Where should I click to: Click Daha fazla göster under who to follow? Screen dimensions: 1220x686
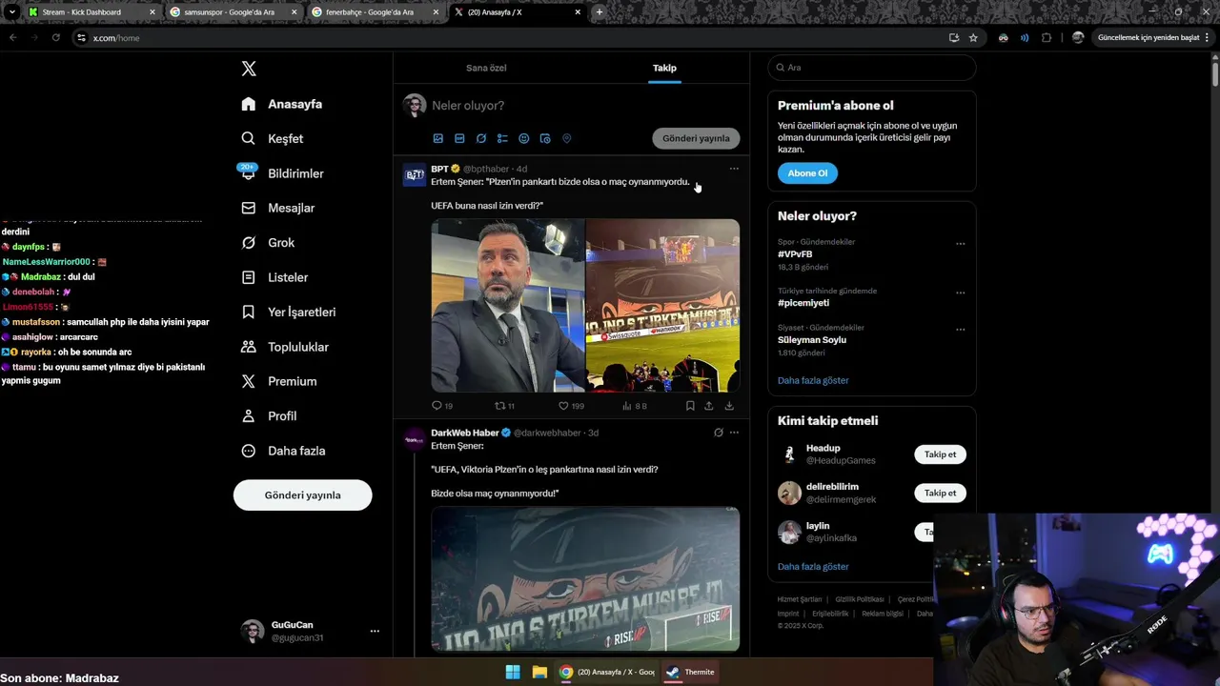tap(813, 567)
